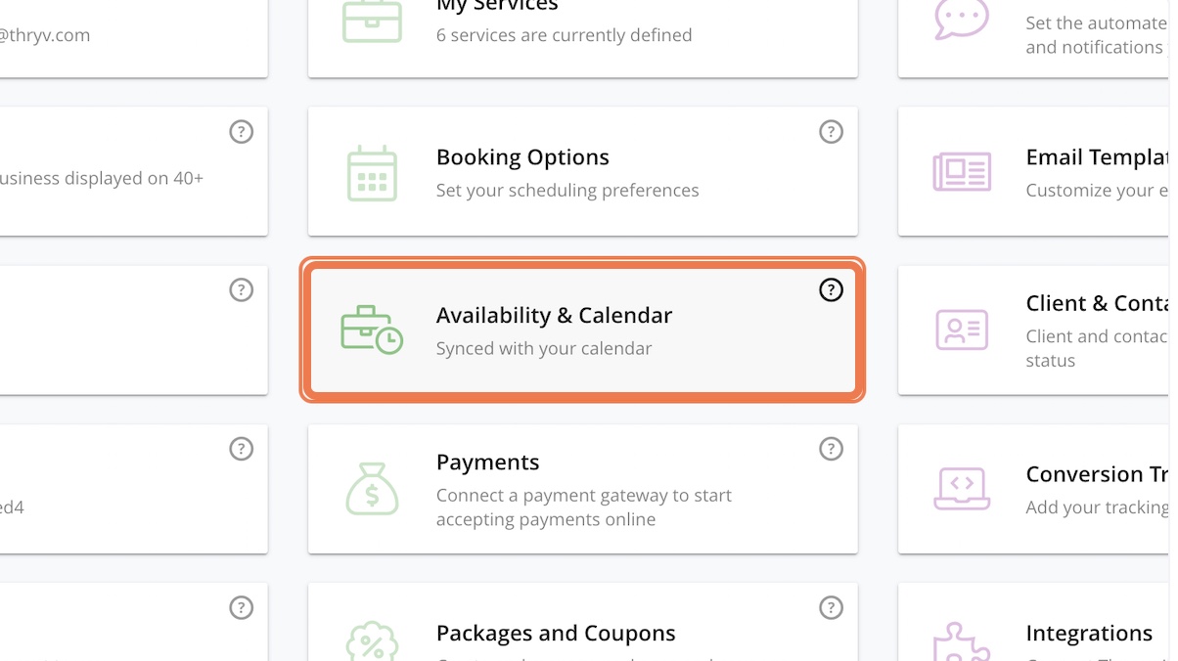Screen dimensions: 1178x661
Task: Open help for Booking Options card
Action: point(831,131)
